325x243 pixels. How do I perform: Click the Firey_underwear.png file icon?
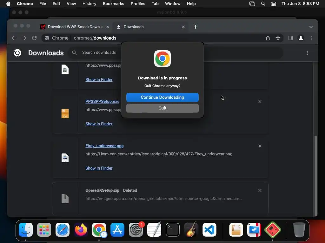(x=65, y=158)
